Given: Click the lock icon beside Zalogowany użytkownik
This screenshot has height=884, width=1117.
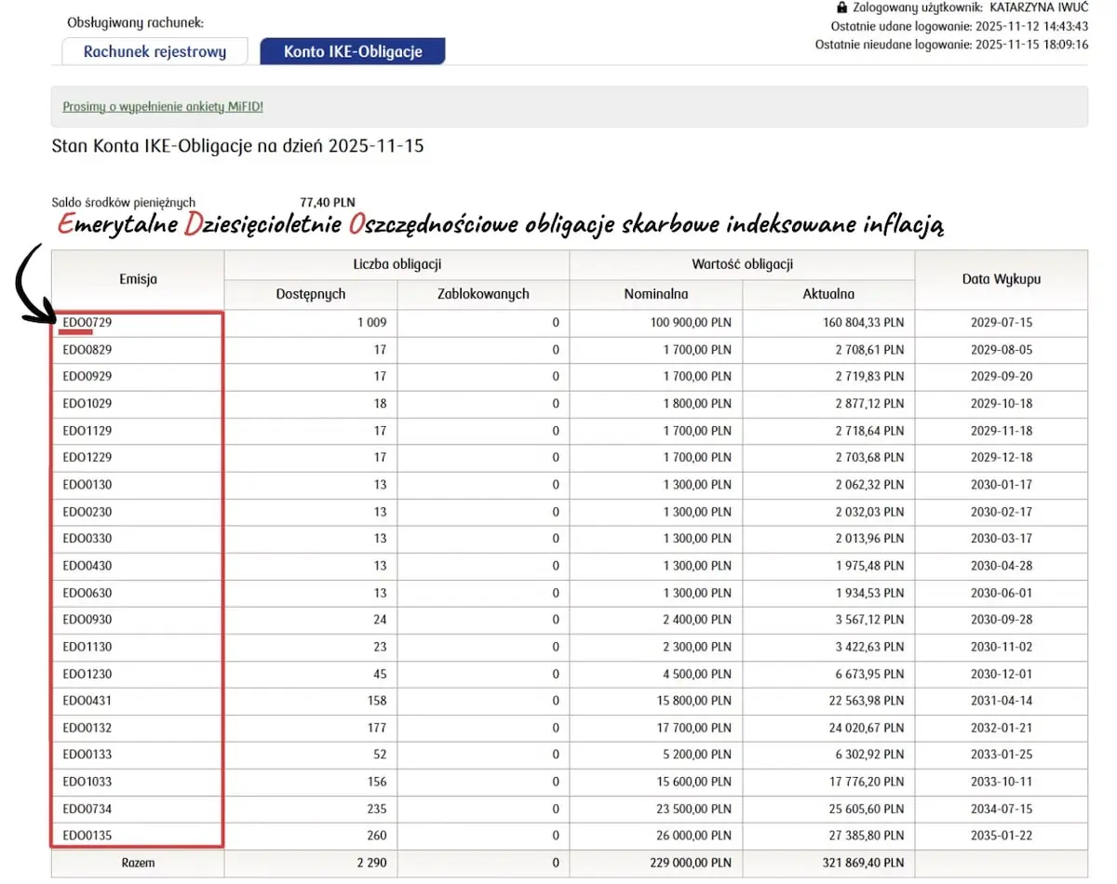Looking at the screenshot, I should (842, 7).
